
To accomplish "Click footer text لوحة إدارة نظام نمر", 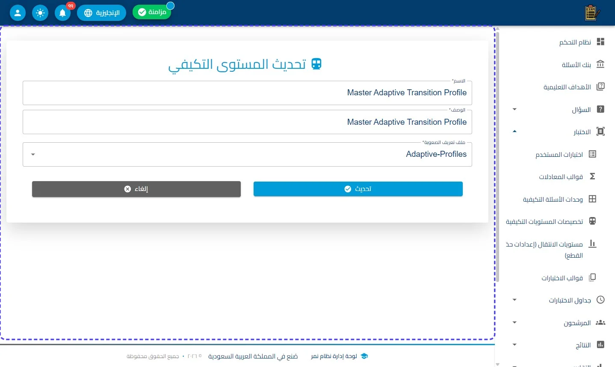I will tap(334, 356).
